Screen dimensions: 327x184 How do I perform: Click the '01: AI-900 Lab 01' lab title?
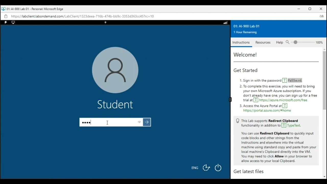coord(246,26)
